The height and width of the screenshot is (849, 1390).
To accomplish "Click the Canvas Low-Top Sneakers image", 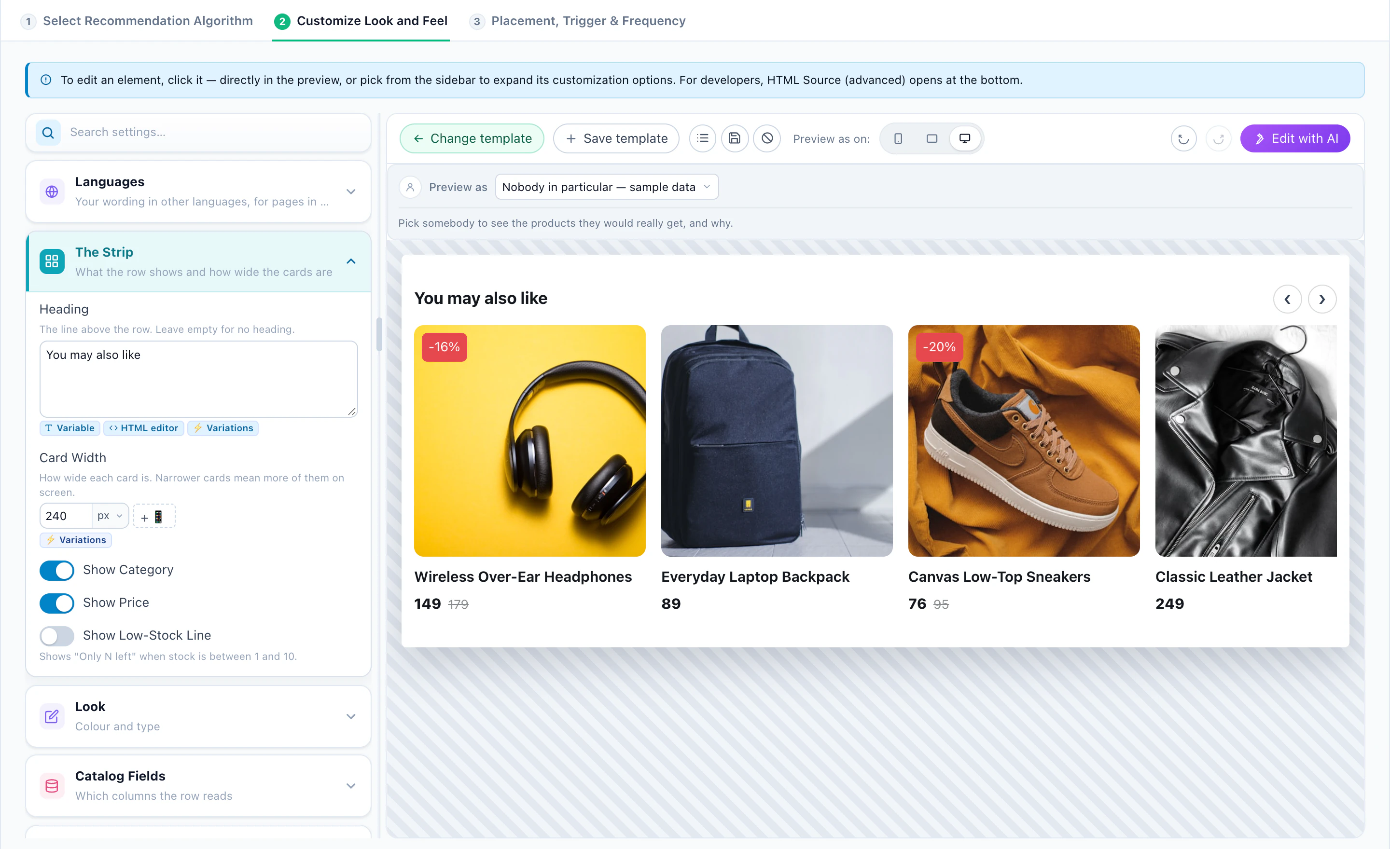I will click(x=1024, y=441).
